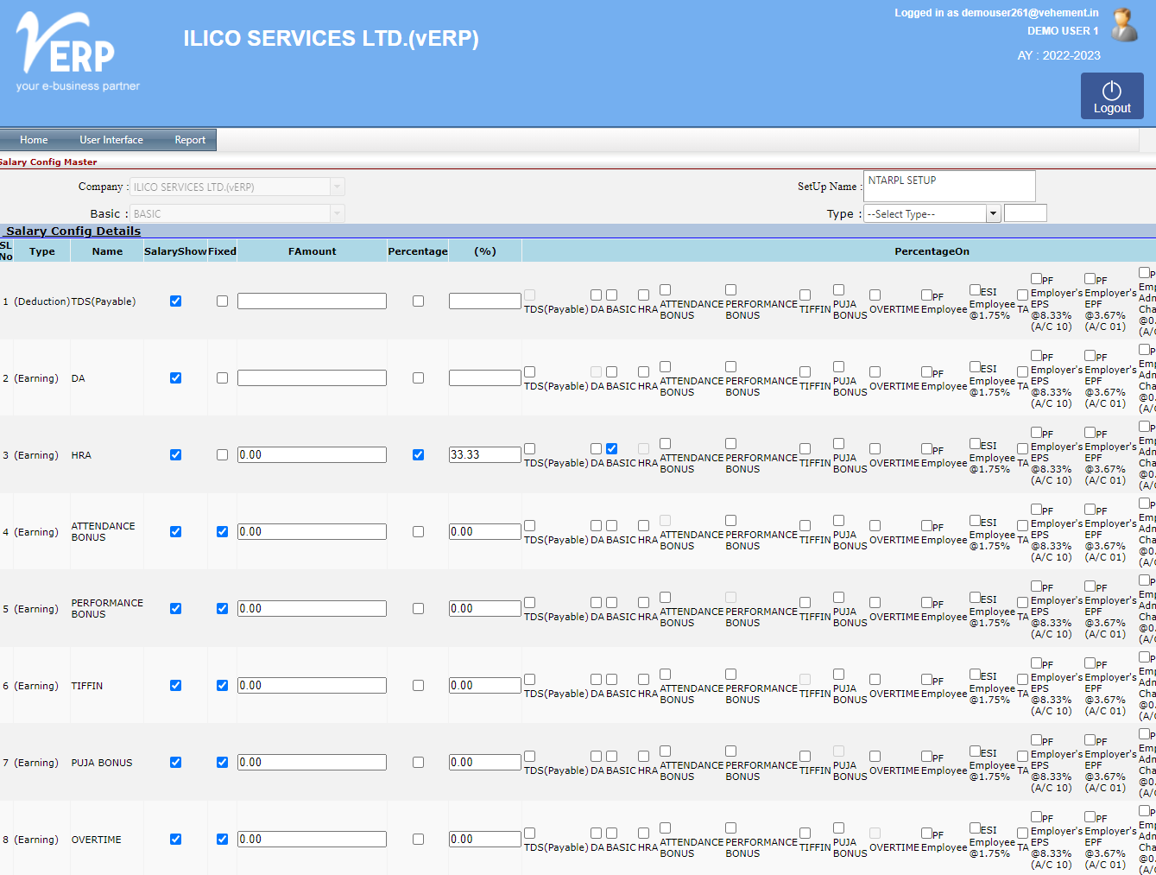Click the Salary Config Details heading
This screenshot has width=1156, height=875.
pos(73,231)
